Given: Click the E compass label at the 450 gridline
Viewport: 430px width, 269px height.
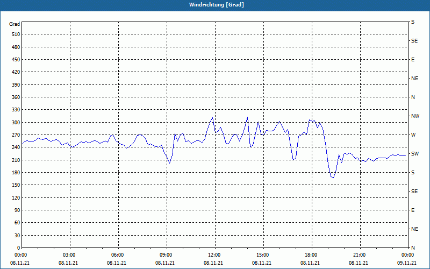Looking at the screenshot, I should [413, 60].
